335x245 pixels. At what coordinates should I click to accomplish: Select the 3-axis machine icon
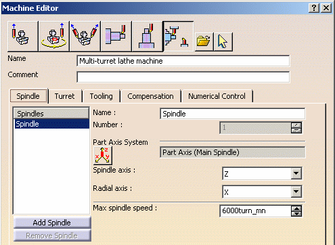(x=22, y=36)
